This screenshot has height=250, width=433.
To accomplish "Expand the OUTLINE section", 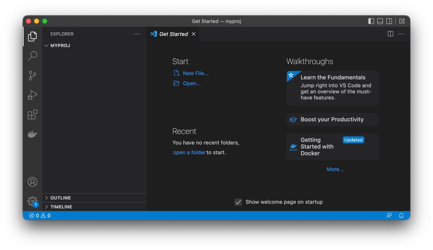I will [60, 198].
